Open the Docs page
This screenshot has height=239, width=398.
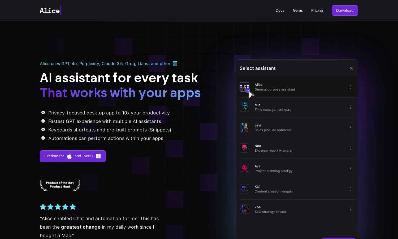[x=280, y=10]
